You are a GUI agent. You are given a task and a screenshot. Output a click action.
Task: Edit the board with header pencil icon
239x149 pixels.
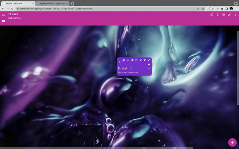[229, 15]
